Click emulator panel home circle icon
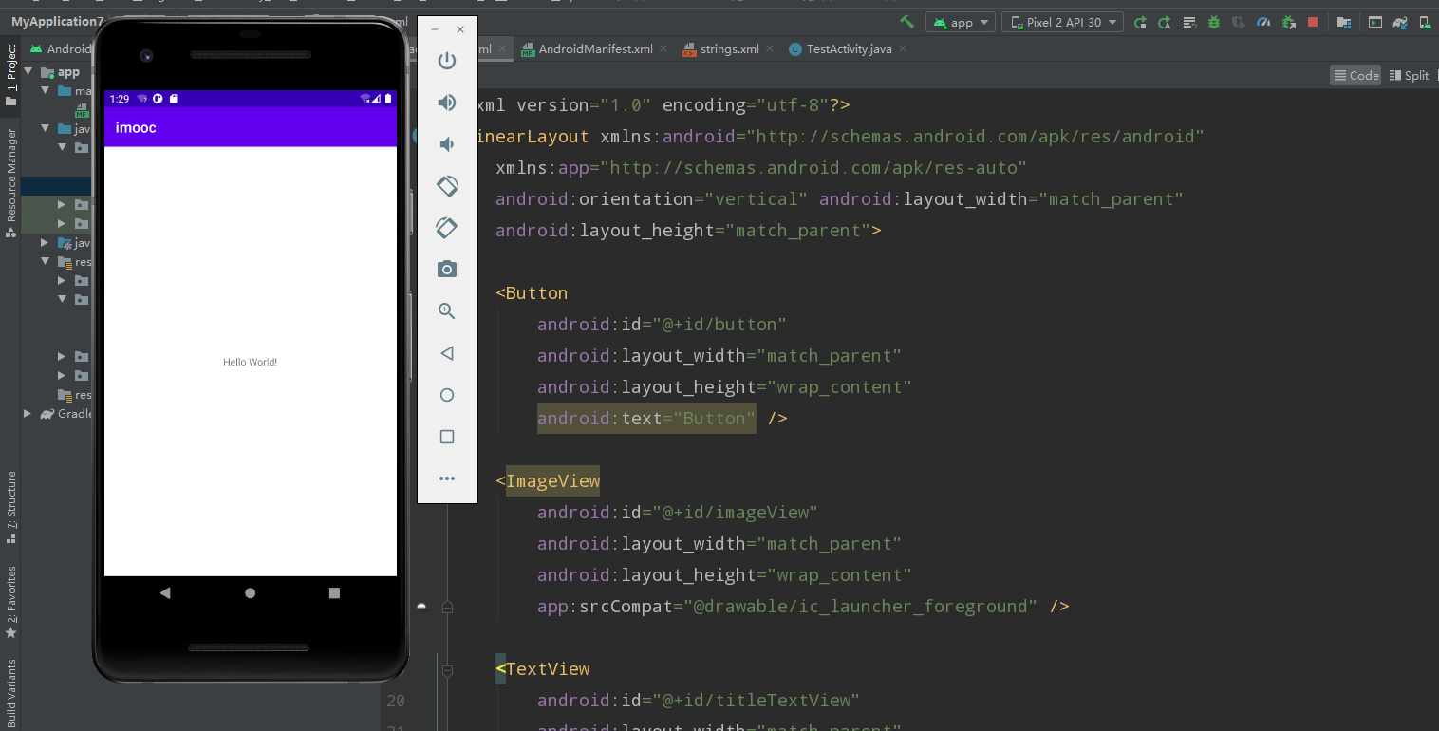1439x731 pixels. pos(447,395)
